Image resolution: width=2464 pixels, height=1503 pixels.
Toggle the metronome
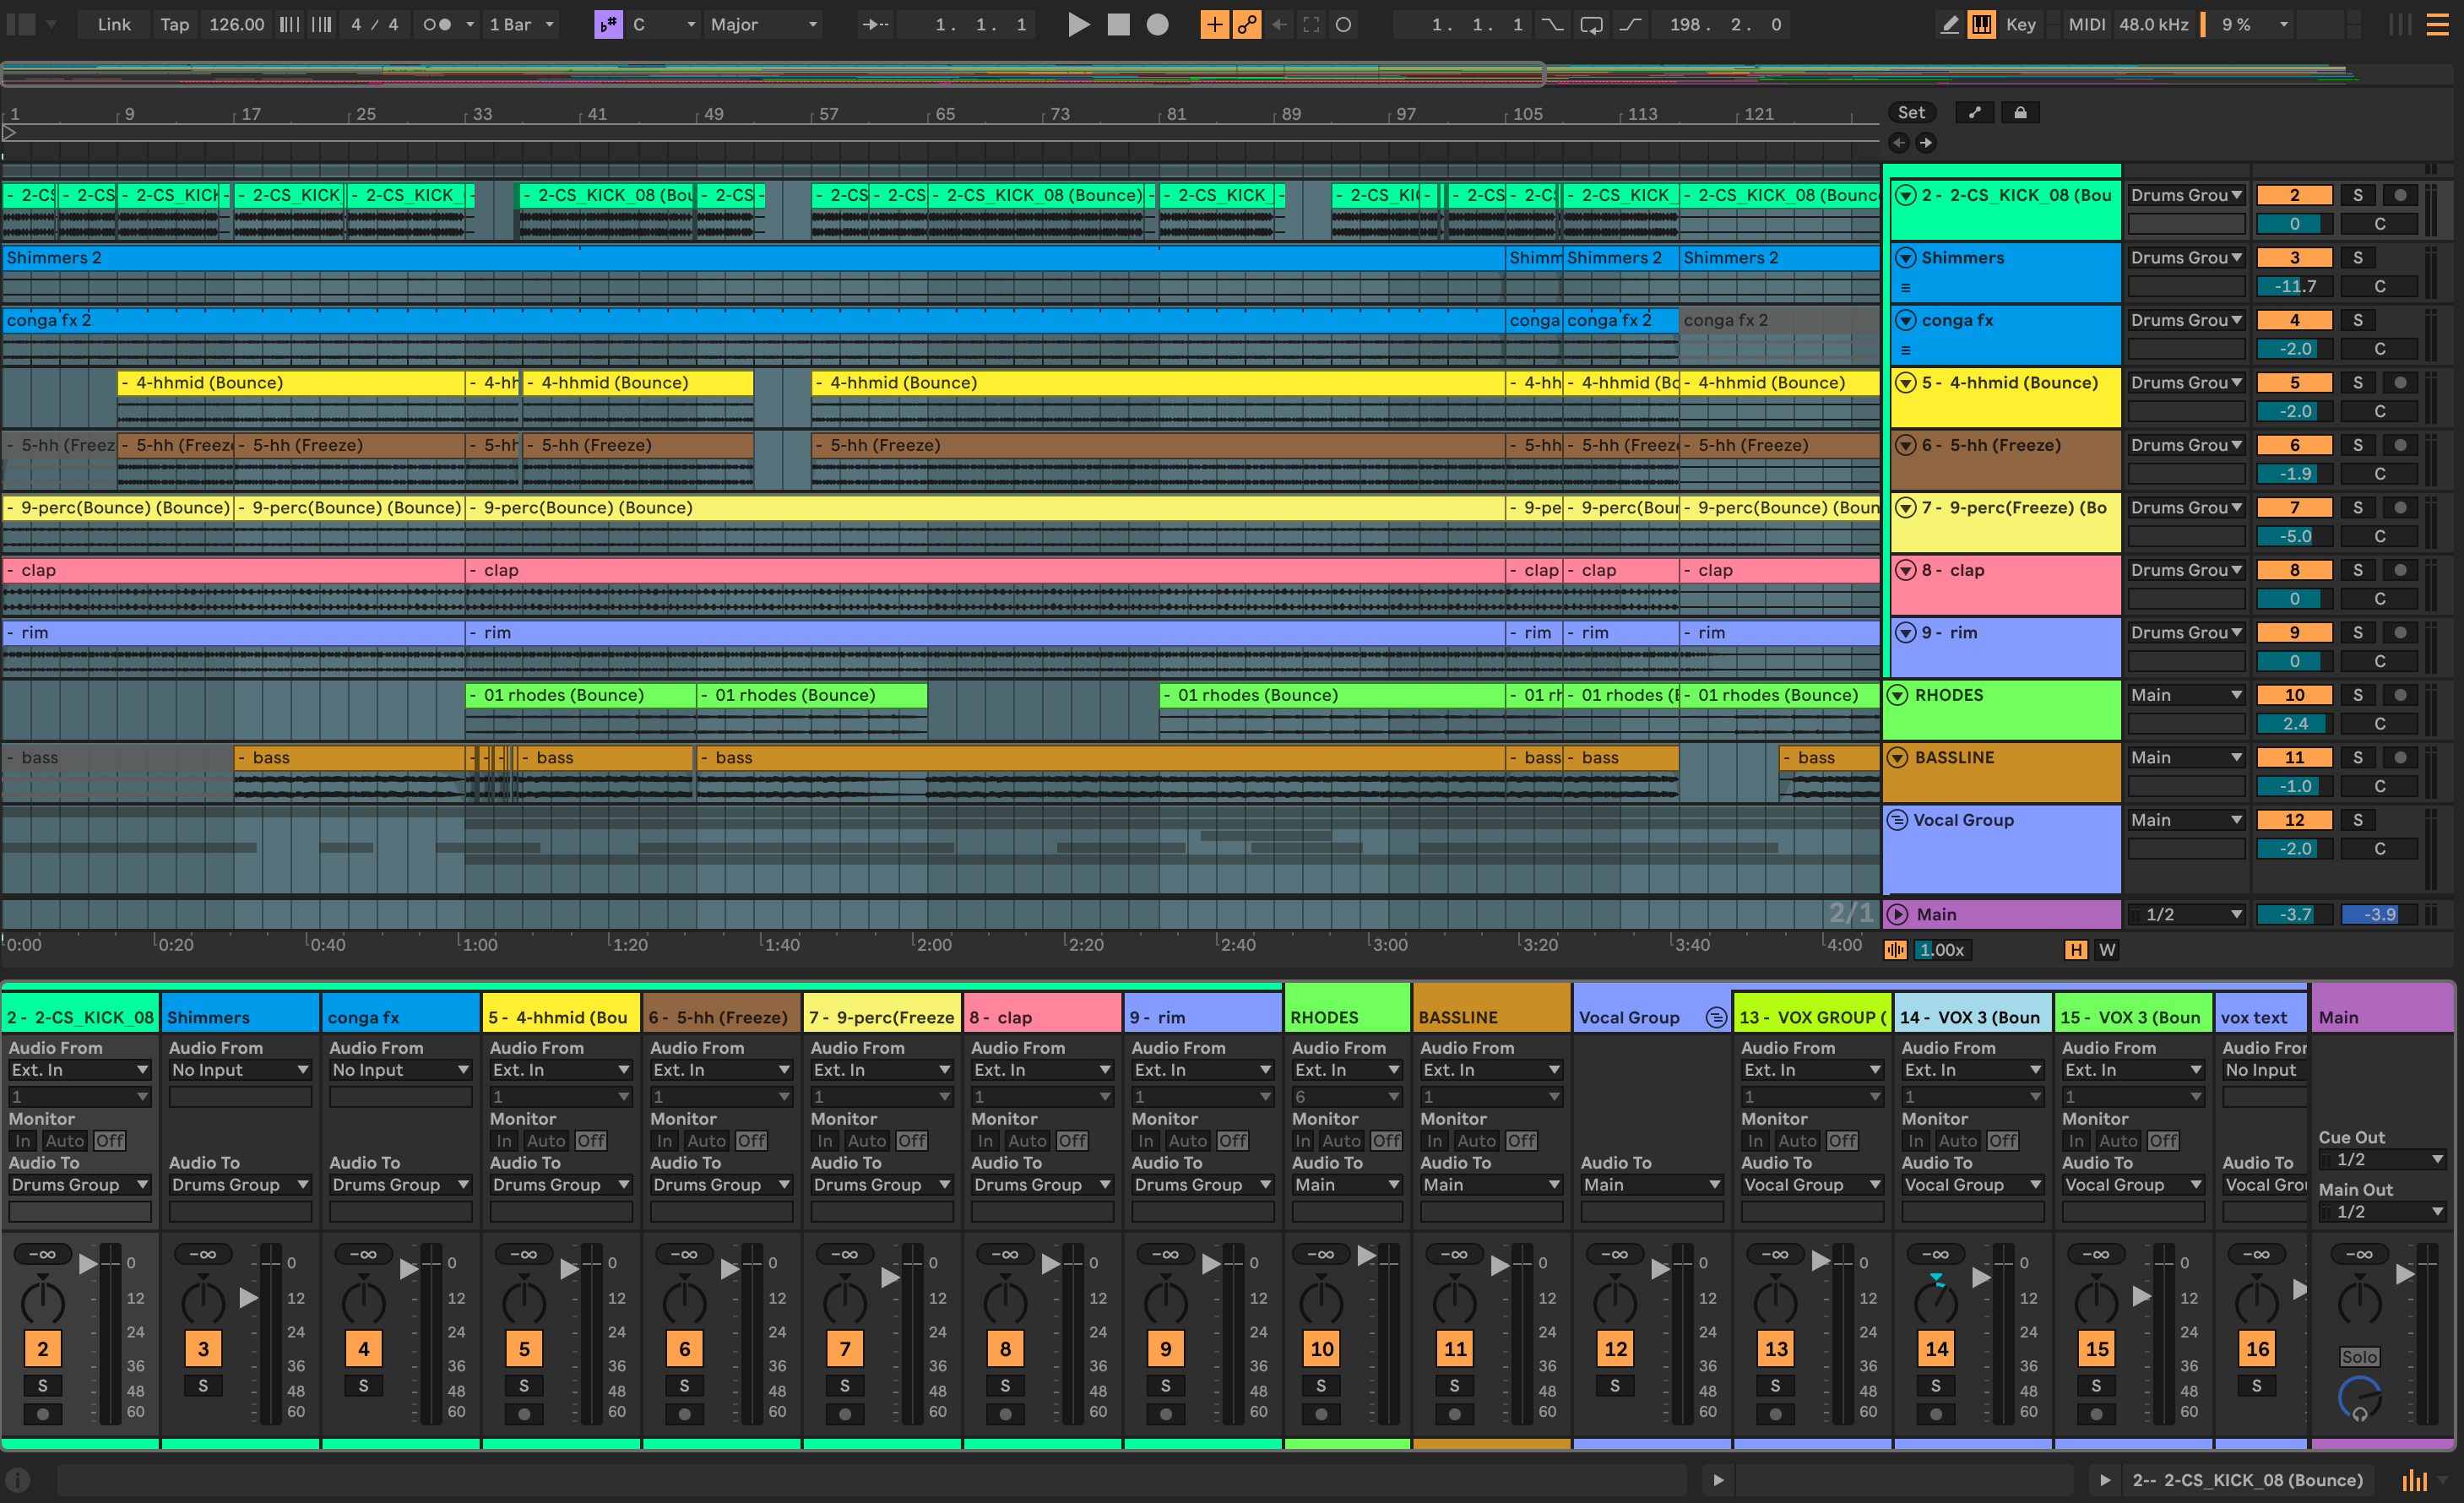[437, 25]
